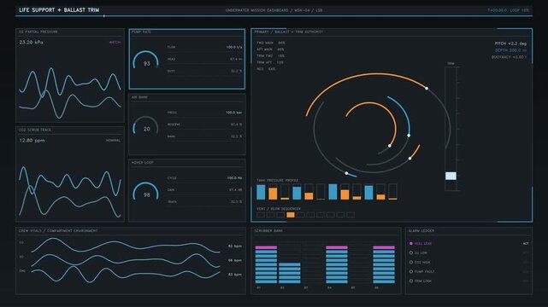548x307 pixels.
Task: Click the CYCLE 100.0 Hz value
Action: point(234,177)
